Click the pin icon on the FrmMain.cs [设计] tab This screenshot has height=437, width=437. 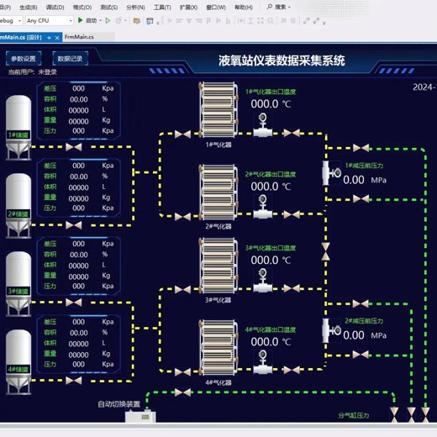click(49, 38)
